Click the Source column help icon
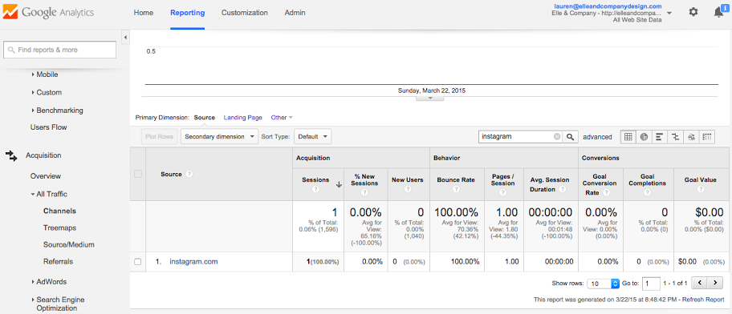Image resolution: width=732 pixels, height=314 pixels. (x=189, y=174)
